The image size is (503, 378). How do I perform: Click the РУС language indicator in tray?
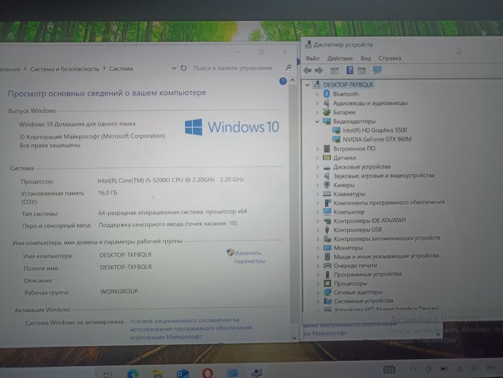491,368
